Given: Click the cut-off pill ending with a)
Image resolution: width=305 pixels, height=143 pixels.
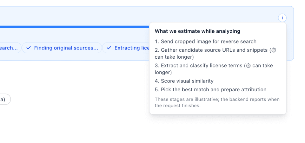Looking at the screenshot, I should [x=4, y=99].
